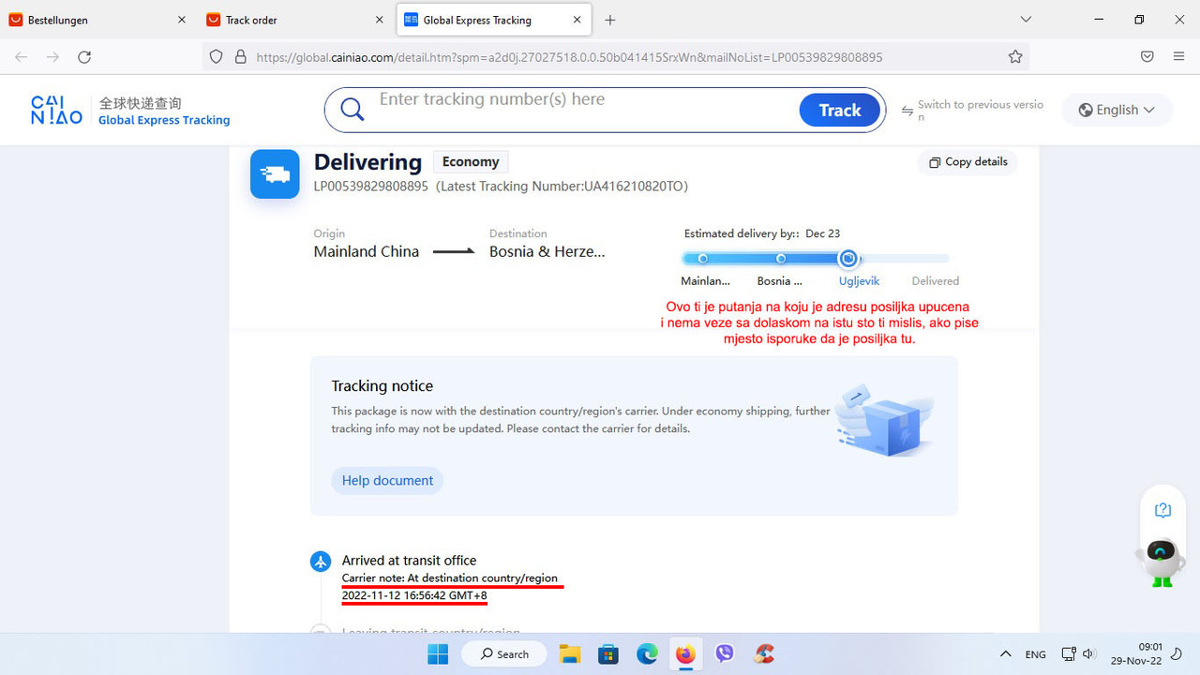Open Microsoft Store from taskbar
This screenshot has height=675, width=1200.
tap(608, 653)
